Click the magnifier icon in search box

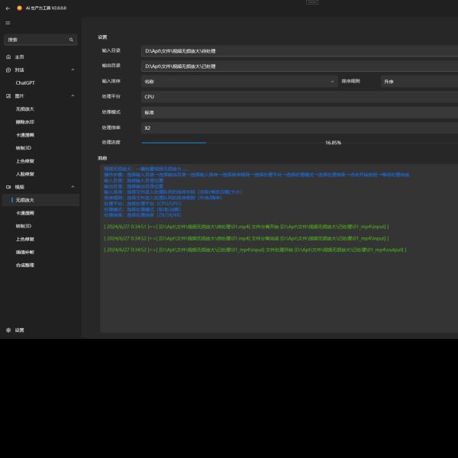tap(71, 40)
